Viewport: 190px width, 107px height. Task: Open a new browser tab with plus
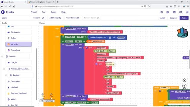click(58, 2)
